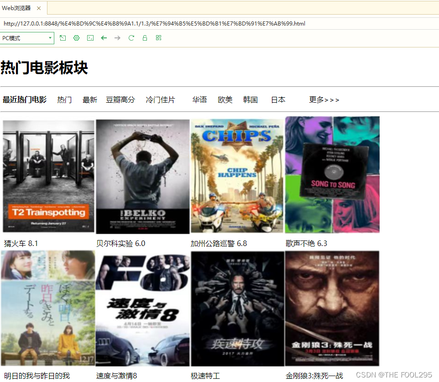The height and width of the screenshot is (382, 439).
Task: Open the T2 Trainspotting poster
Action: pos(49,176)
